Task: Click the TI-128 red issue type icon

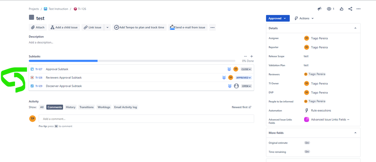Action: [32, 78]
